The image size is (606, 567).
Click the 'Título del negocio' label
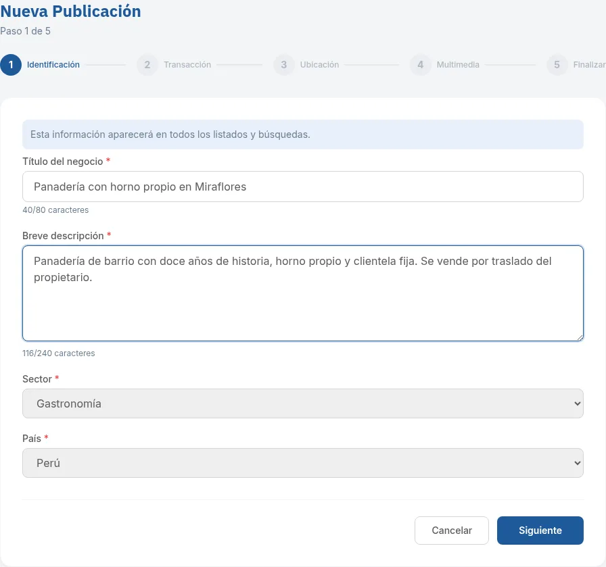(x=63, y=162)
